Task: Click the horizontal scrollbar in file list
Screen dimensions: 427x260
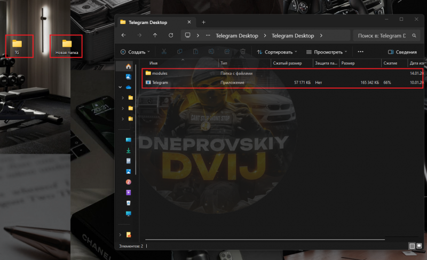Action: [265, 240]
